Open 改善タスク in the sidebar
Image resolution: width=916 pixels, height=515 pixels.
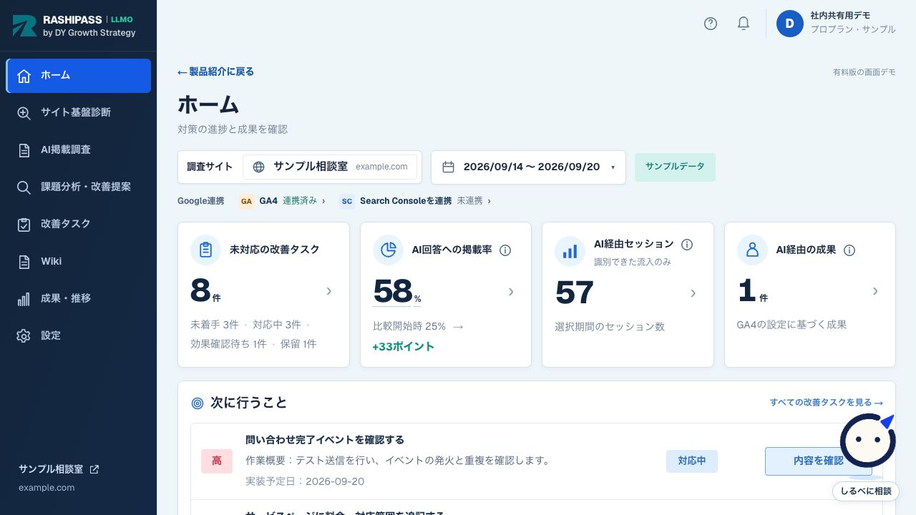pyautogui.click(x=79, y=225)
